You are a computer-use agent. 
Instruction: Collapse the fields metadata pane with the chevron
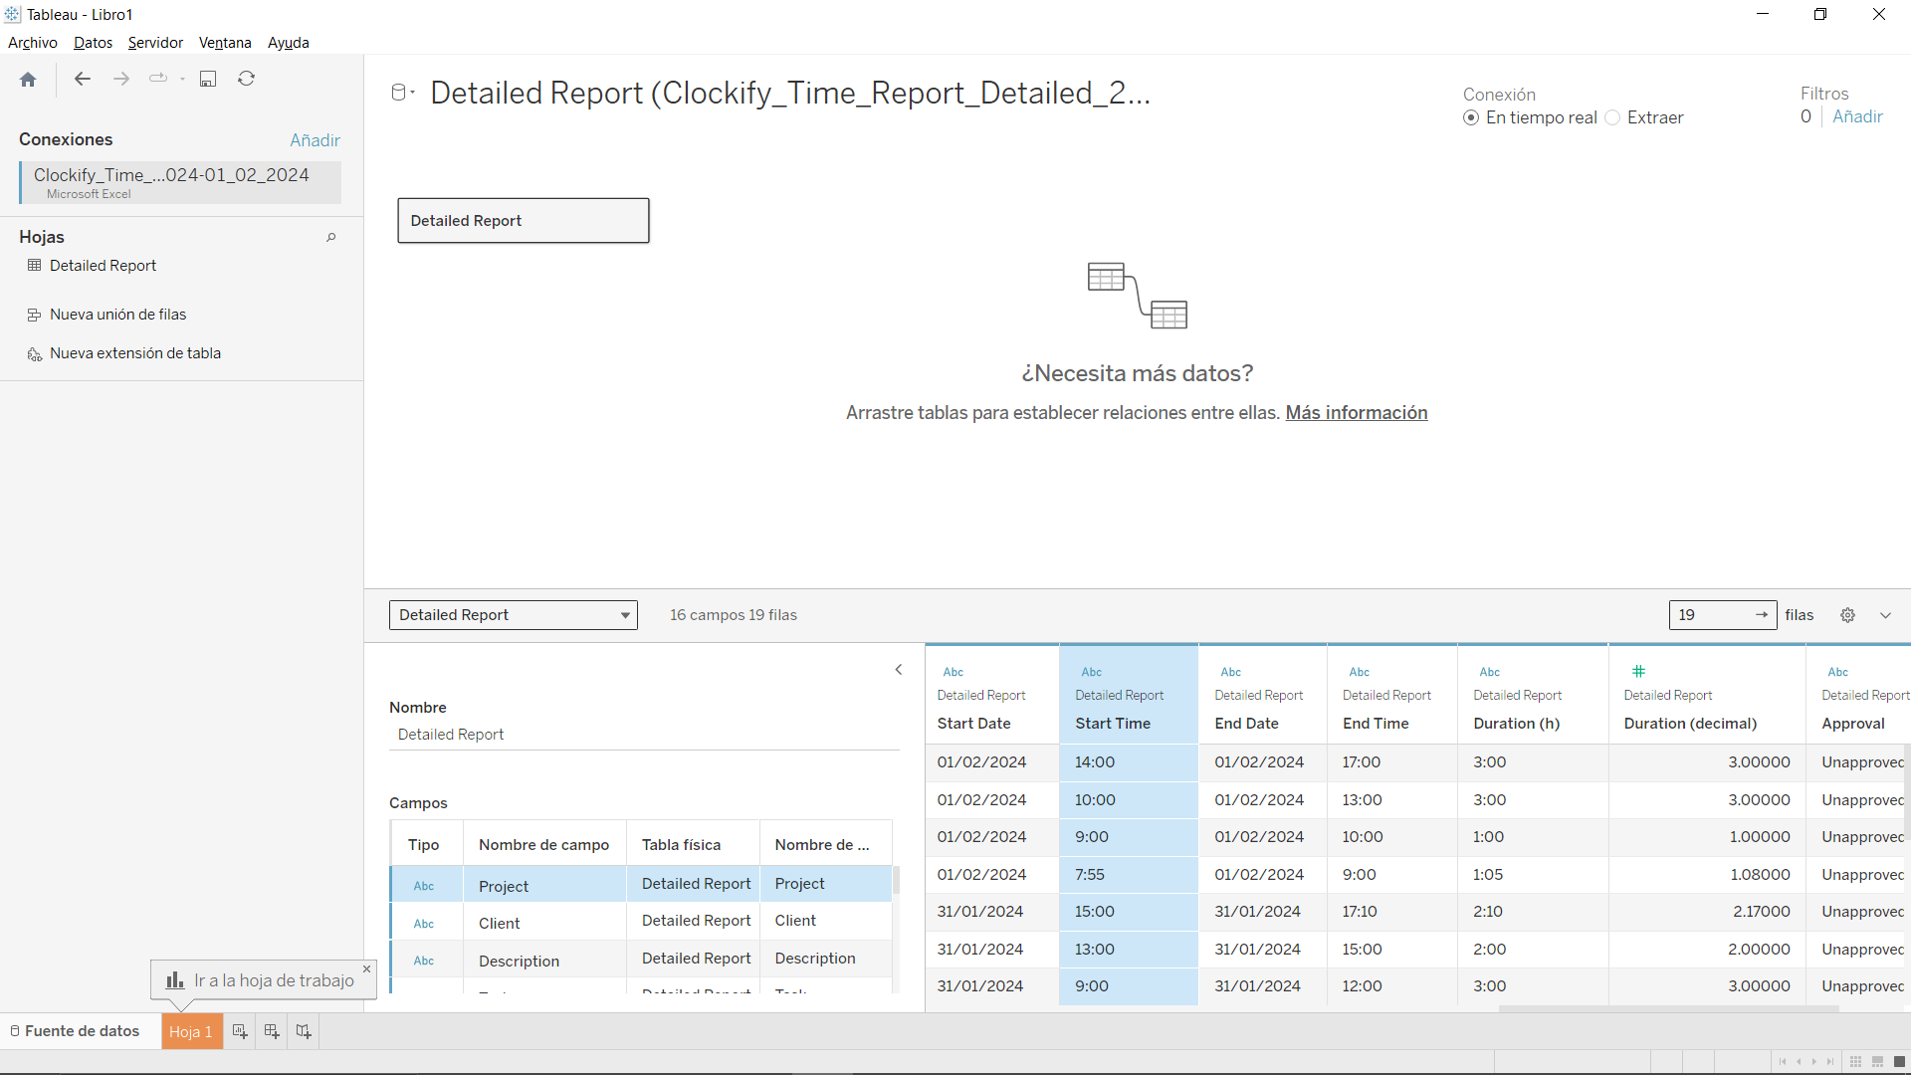(899, 670)
